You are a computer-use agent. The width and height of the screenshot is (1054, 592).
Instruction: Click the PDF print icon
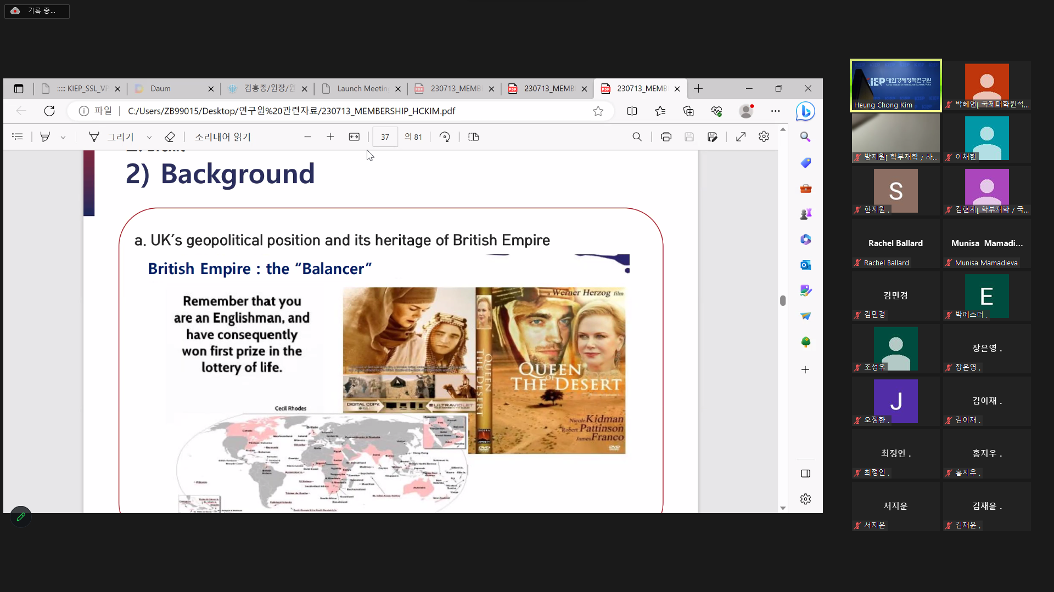pos(666,137)
